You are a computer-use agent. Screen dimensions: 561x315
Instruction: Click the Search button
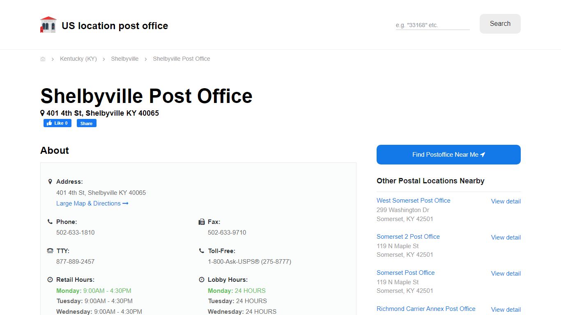(x=500, y=24)
